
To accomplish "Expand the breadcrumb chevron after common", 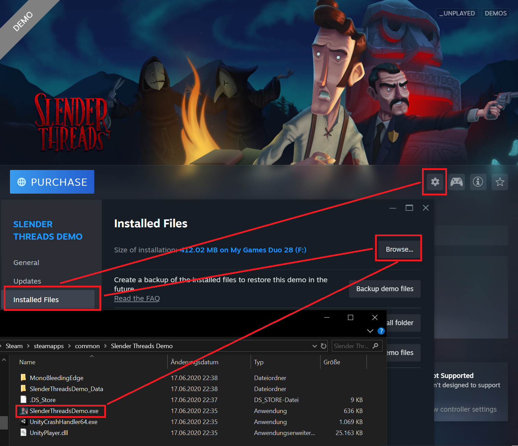I will click(x=105, y=346).
